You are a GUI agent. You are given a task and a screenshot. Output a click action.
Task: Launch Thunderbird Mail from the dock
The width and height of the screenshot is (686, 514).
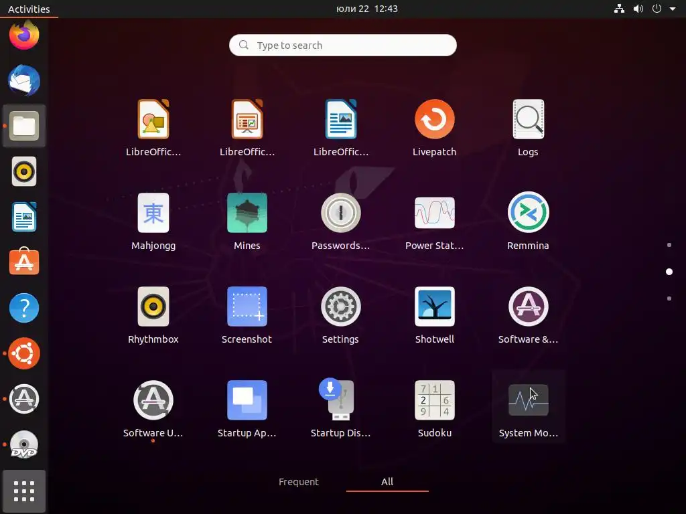[x=24, y=80]
